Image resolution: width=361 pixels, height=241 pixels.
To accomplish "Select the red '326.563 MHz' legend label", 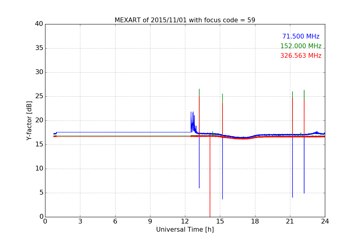I will (x=301, y=56).
